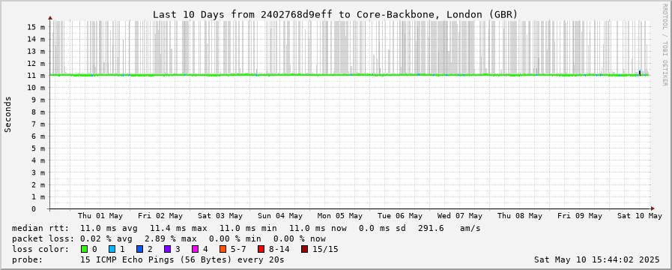Screen dimensions: 672x270
Task: Click the 'Sat 03 May' axis label
Action: [220, 216]
